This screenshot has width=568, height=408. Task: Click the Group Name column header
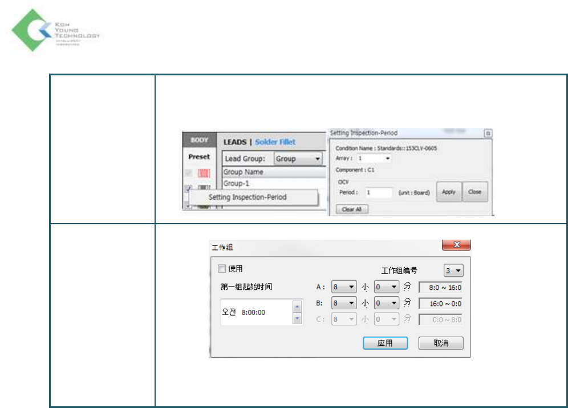(274, 172)
